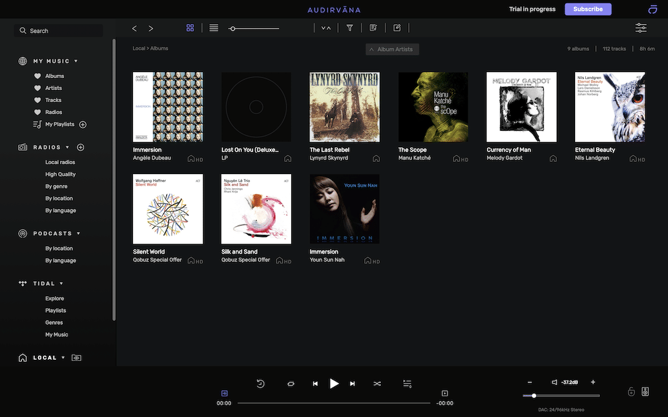Open favorite Albums in My Music
Screen dimensions: 668x417
[55, 76]
